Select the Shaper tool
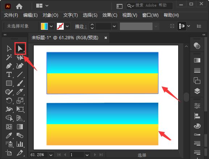The image size is (209, 159). tap(9, 92)
